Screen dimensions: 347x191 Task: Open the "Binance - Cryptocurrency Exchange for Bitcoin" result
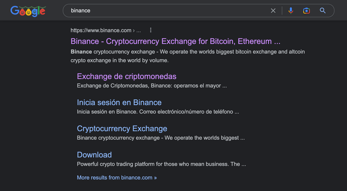point(175,41)
